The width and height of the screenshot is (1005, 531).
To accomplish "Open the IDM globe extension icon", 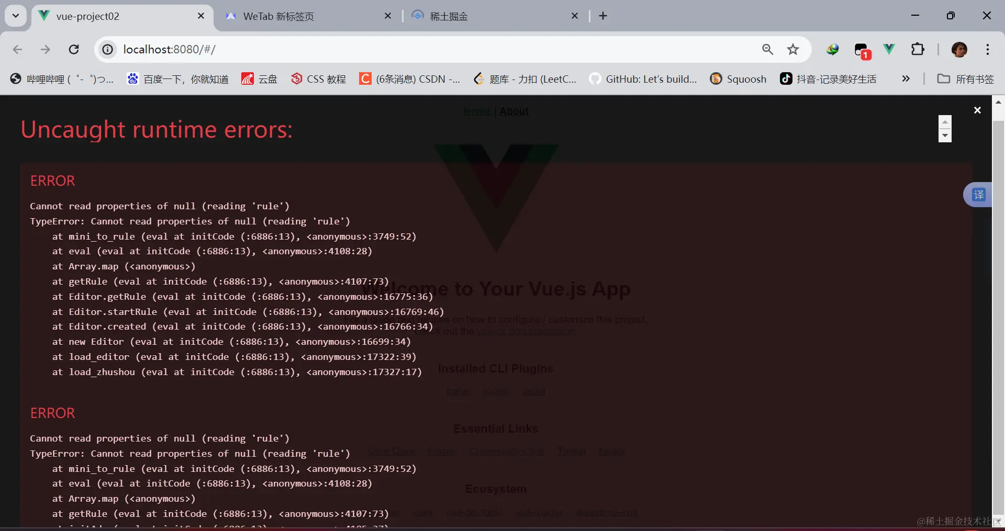I will click(x=833, y=49).
